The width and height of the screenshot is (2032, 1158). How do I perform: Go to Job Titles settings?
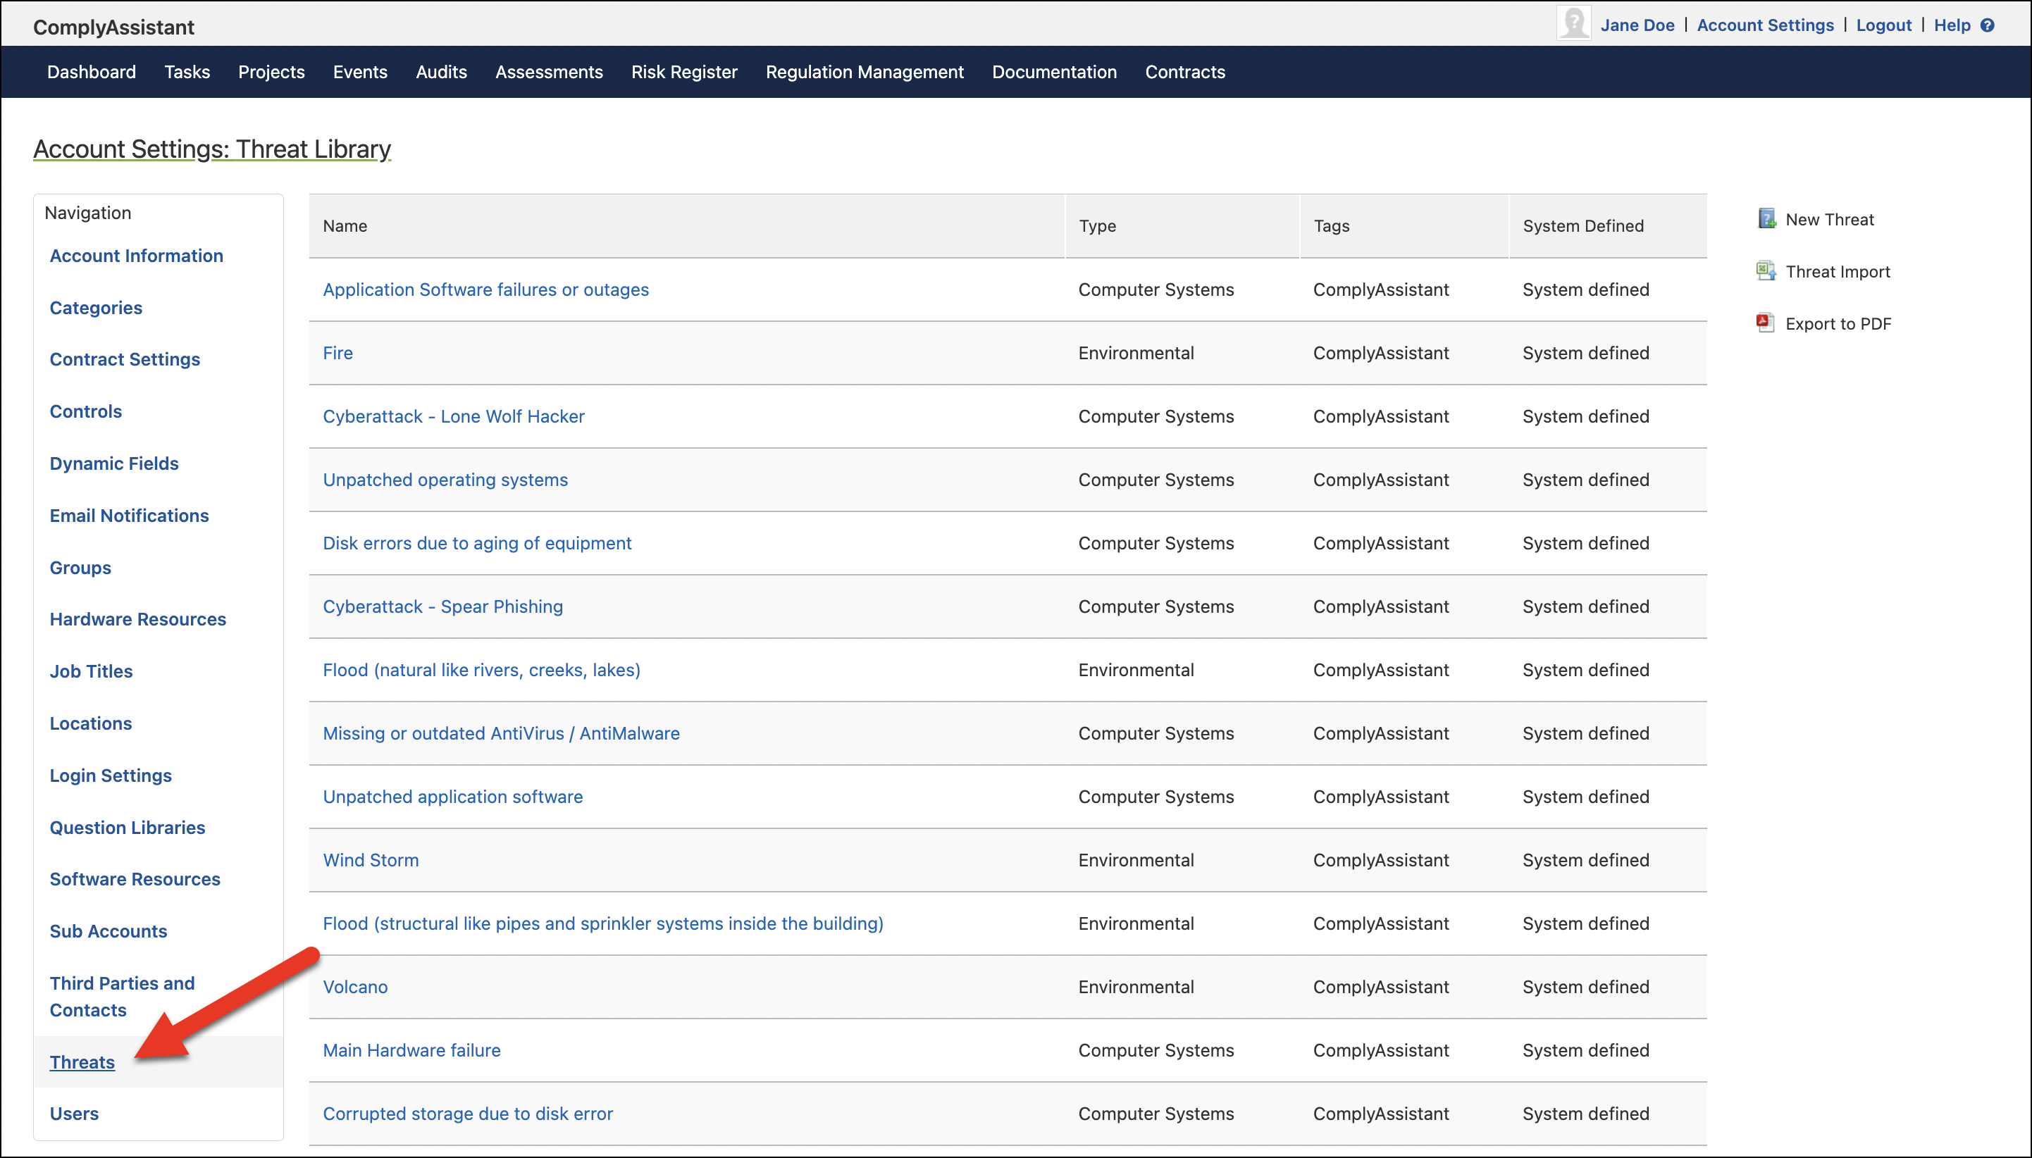pos(91,671)
